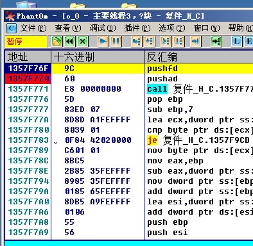
Task: Click the Restart program rewind icon
Action: (x=70, y=41)
